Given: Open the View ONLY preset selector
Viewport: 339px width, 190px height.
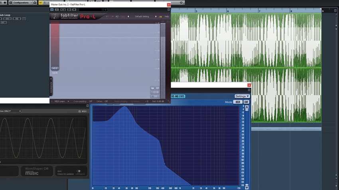Looking at the screenshot, I should click(10, 111).
